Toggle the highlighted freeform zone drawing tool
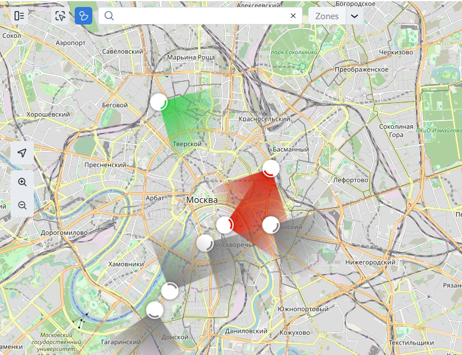The width and height of the screenshot is (462, 355). [84, 16]
